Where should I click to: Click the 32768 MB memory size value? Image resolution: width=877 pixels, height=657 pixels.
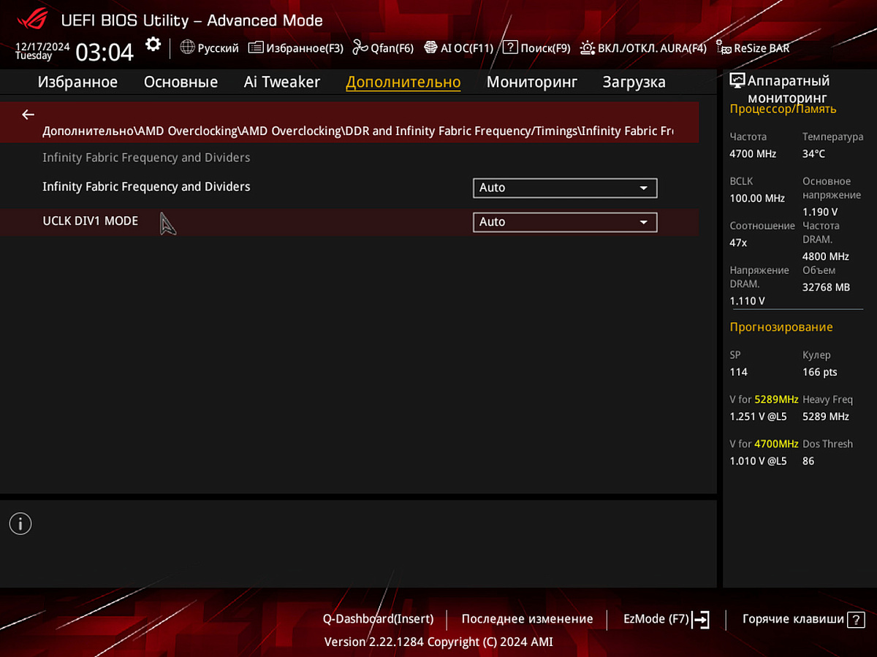click(827, 288)
